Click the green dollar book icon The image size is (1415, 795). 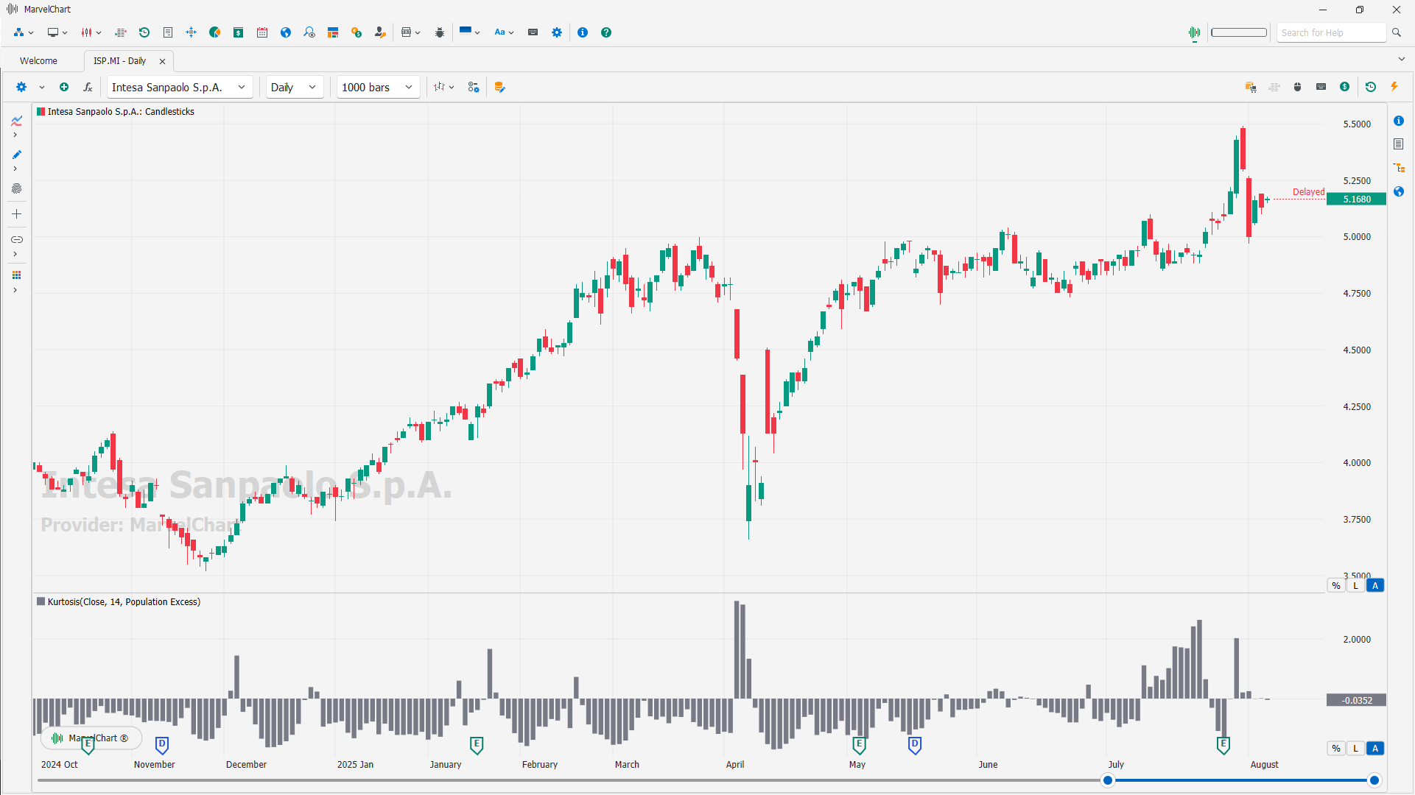pyautogui.click(x=239, y=32)
